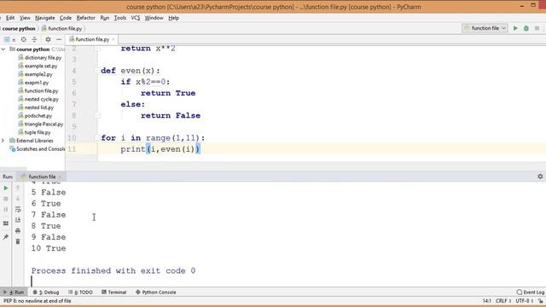Toggle soft-wrap in console output
Viewport: 546px width, 307px height.
[18, 210]
